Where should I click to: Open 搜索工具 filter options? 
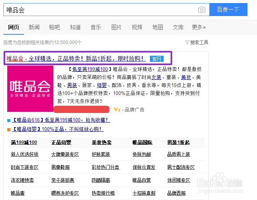pos(199,42)
